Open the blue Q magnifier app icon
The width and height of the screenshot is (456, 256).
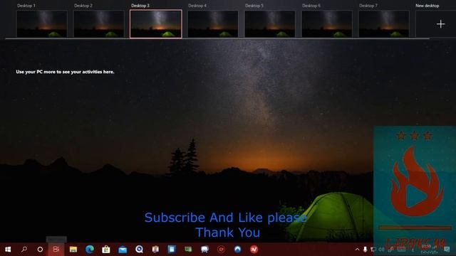coord(140,250)
